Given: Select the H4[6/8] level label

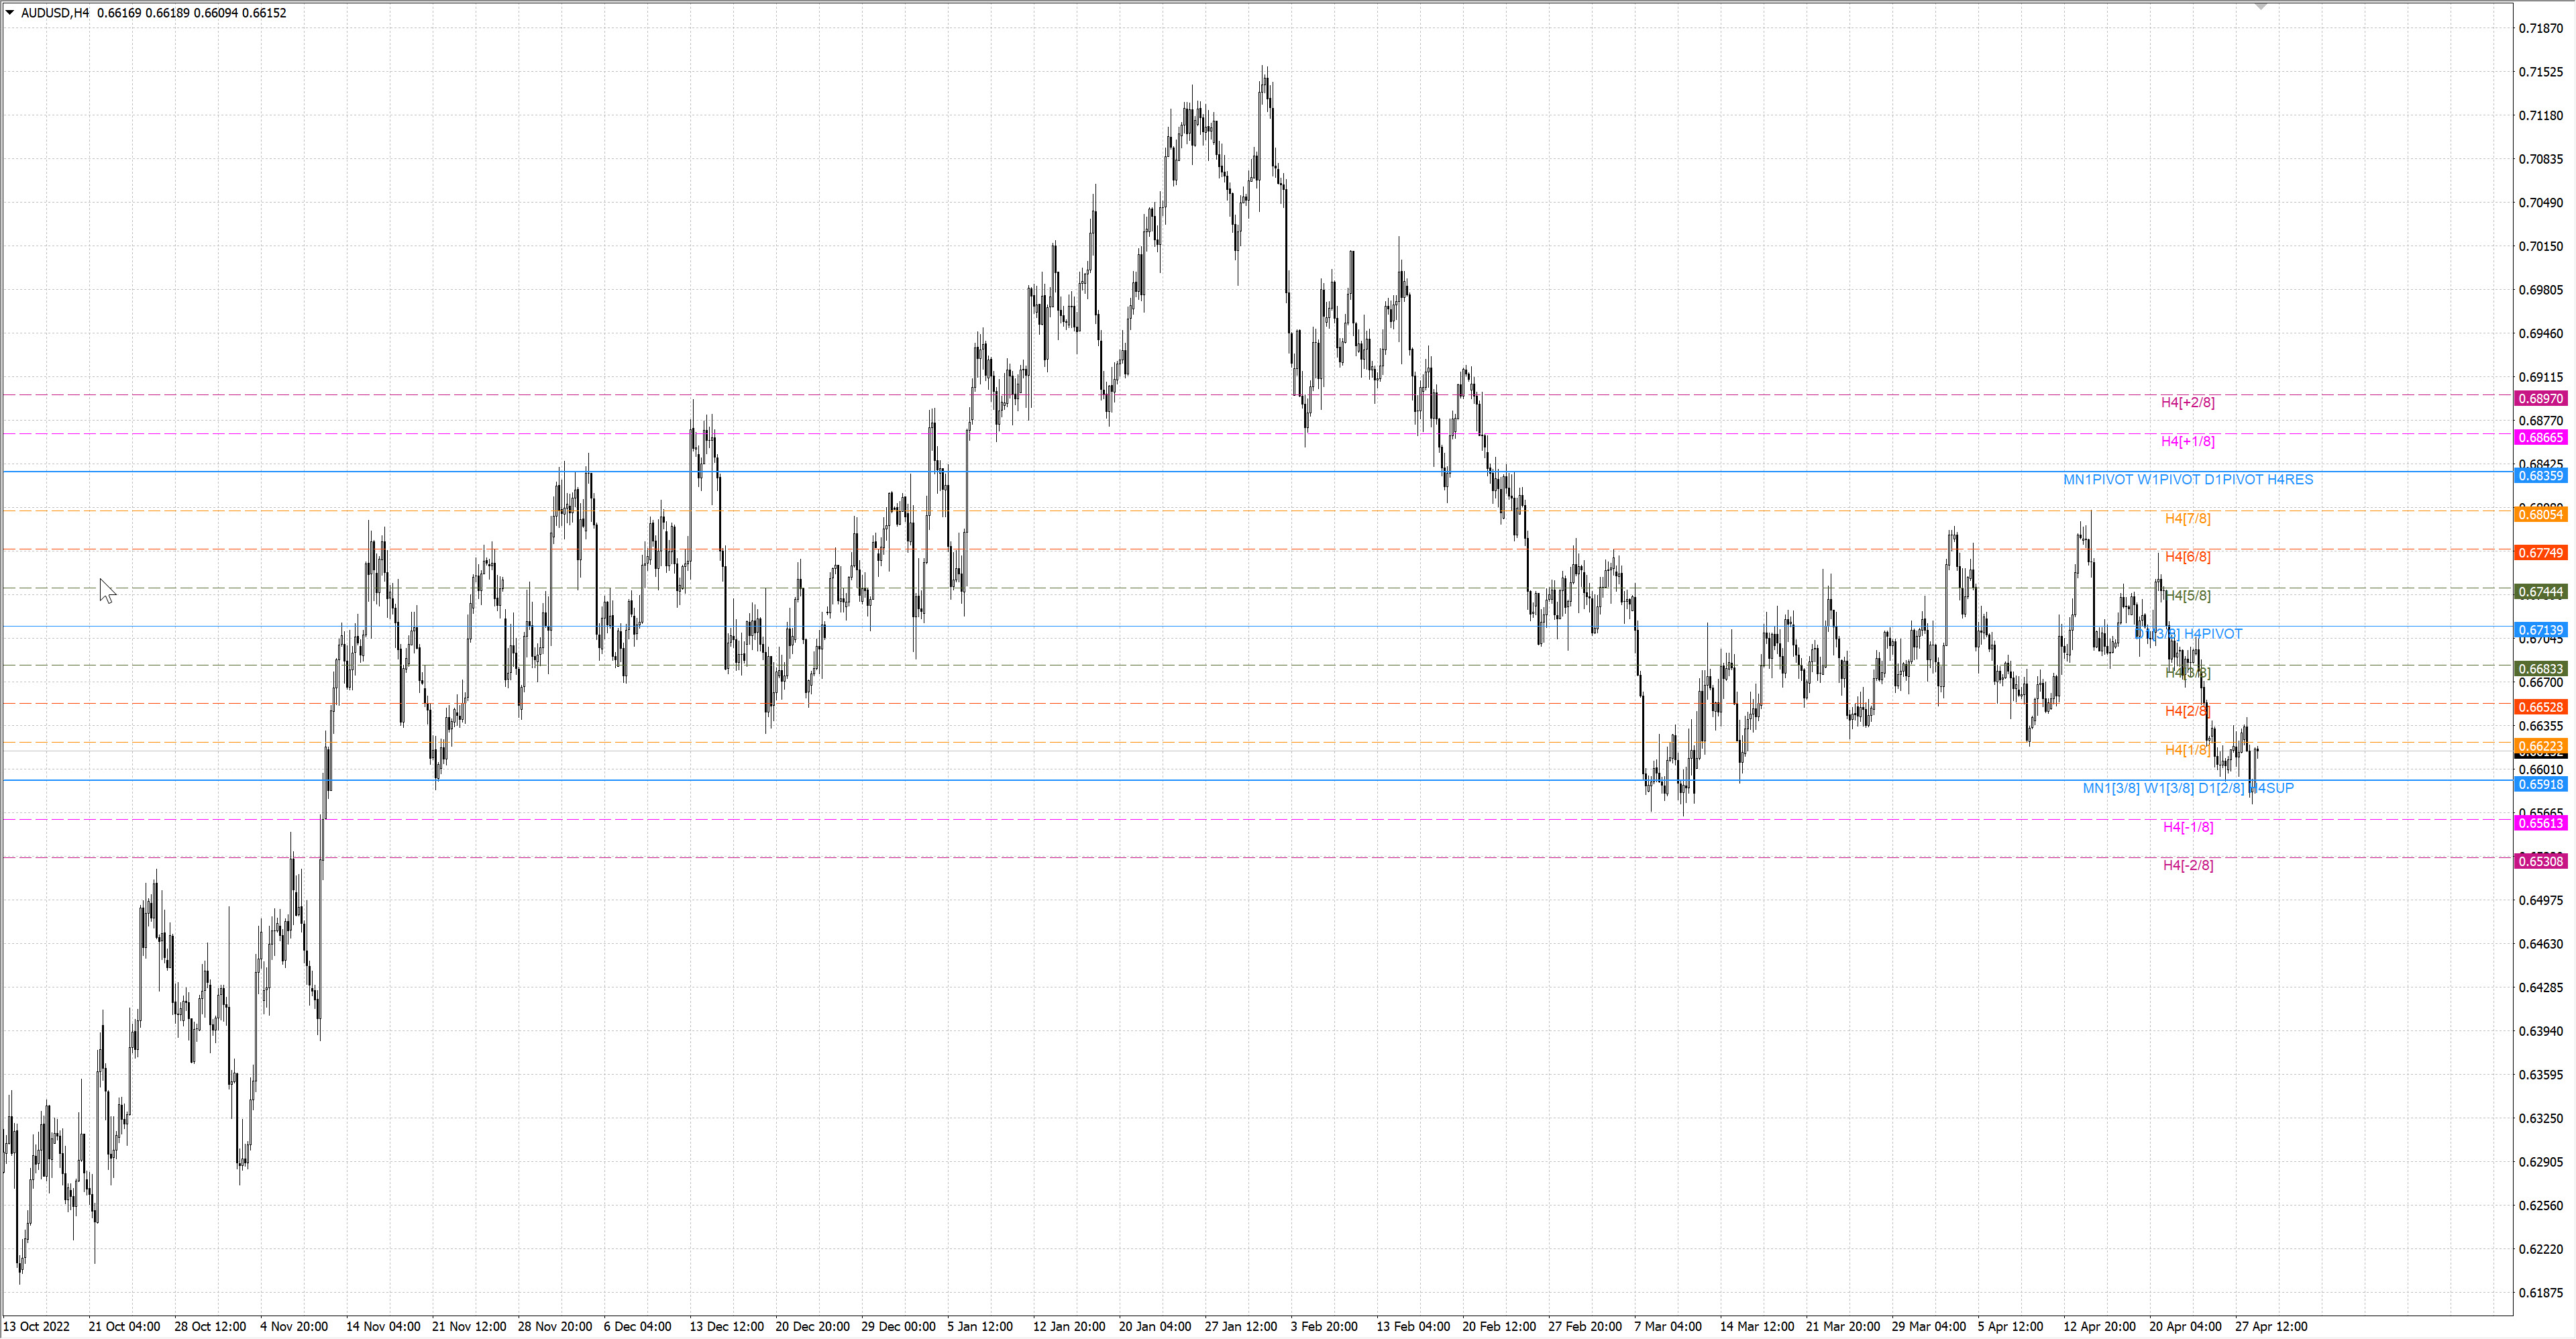Looking at the screenshot, I should coord(2187,557).
